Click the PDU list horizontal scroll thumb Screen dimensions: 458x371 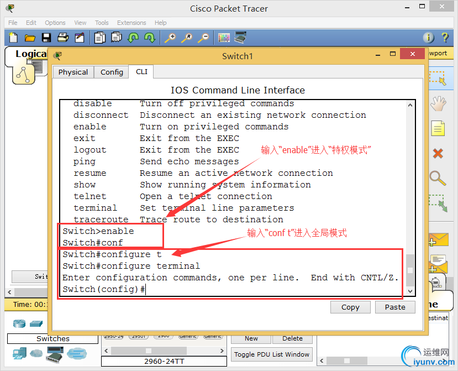click(347, 360)
